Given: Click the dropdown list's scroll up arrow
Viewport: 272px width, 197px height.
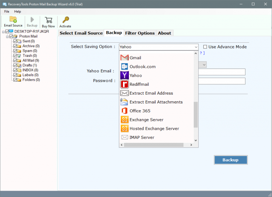Looking at the screenshot, I should coord(195,53).
